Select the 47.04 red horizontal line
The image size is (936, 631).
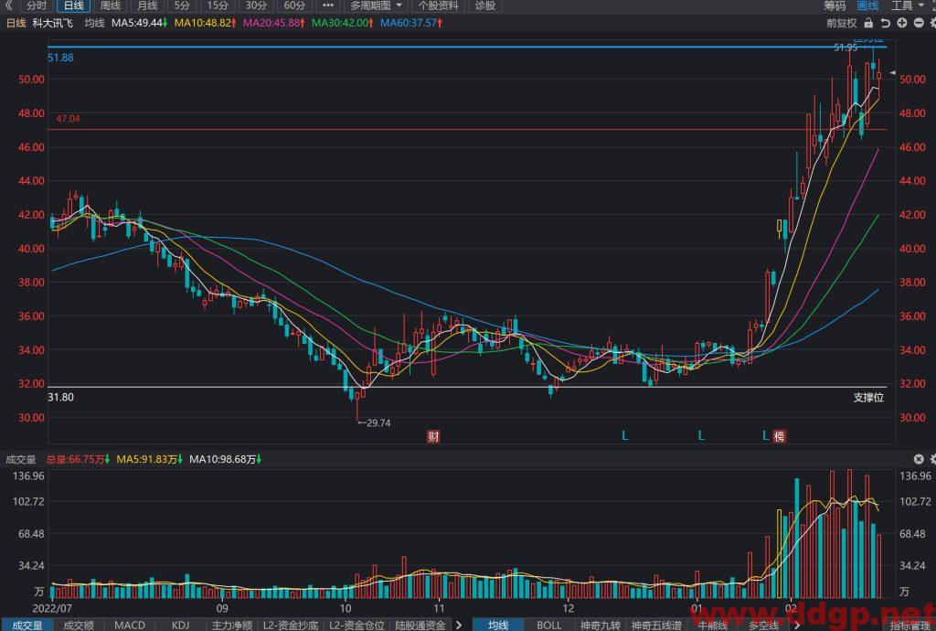pos(467,130)
